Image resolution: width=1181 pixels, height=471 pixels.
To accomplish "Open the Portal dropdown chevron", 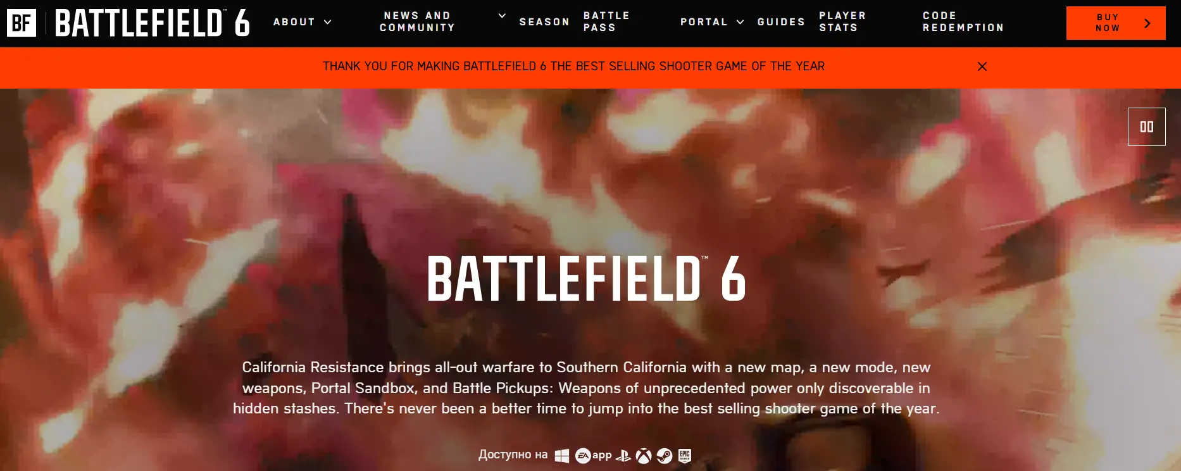I will coord(740,22).
